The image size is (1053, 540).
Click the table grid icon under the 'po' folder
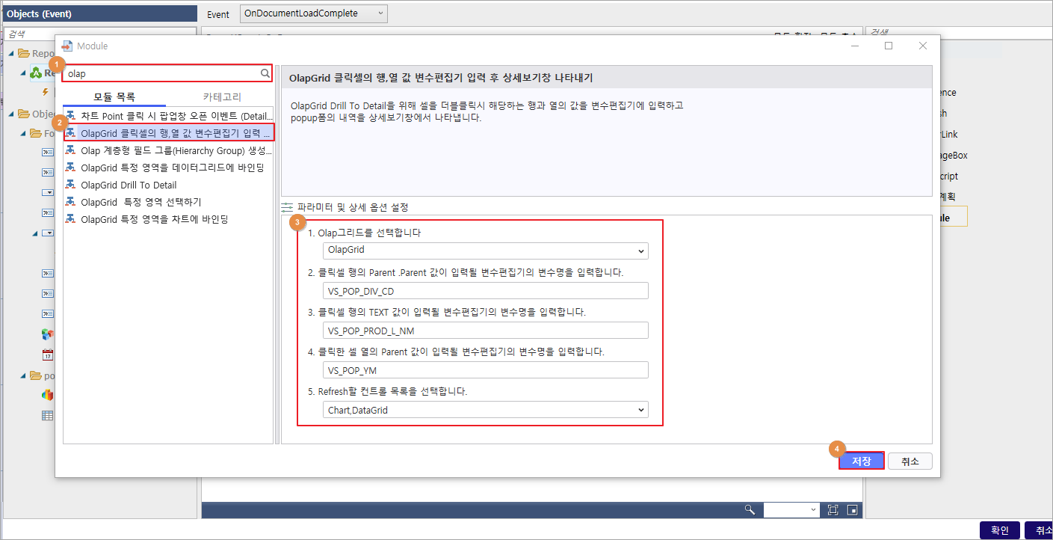pos(47,415)
